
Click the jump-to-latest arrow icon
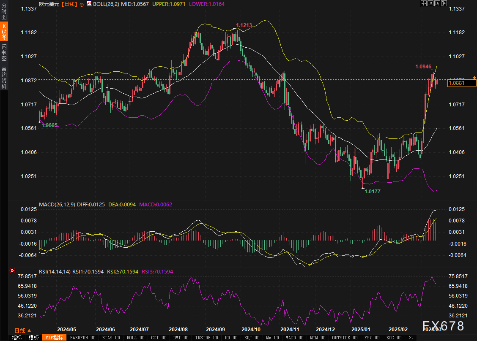click(x=444, y=3)
